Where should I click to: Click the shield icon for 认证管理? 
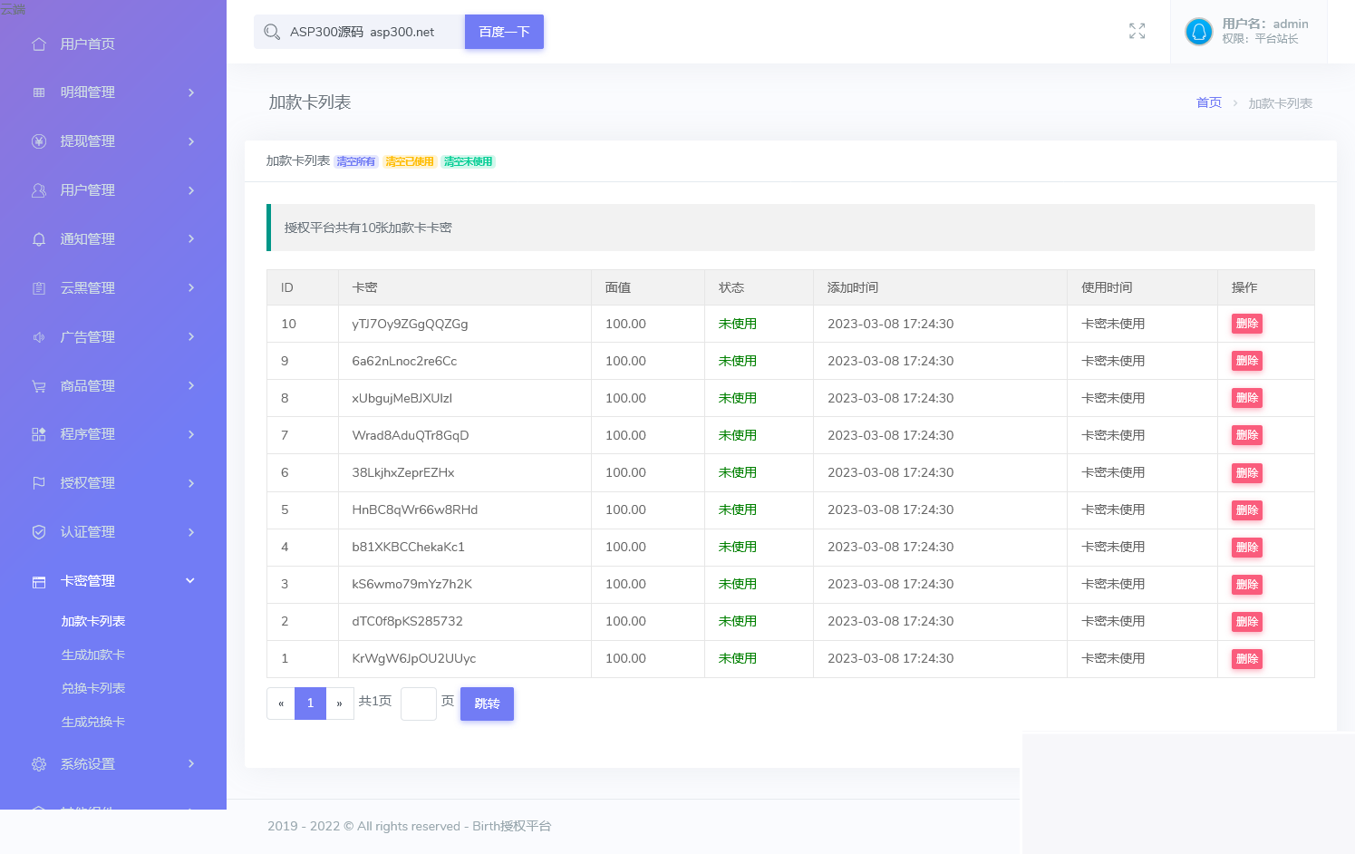[x=39, y=532]
